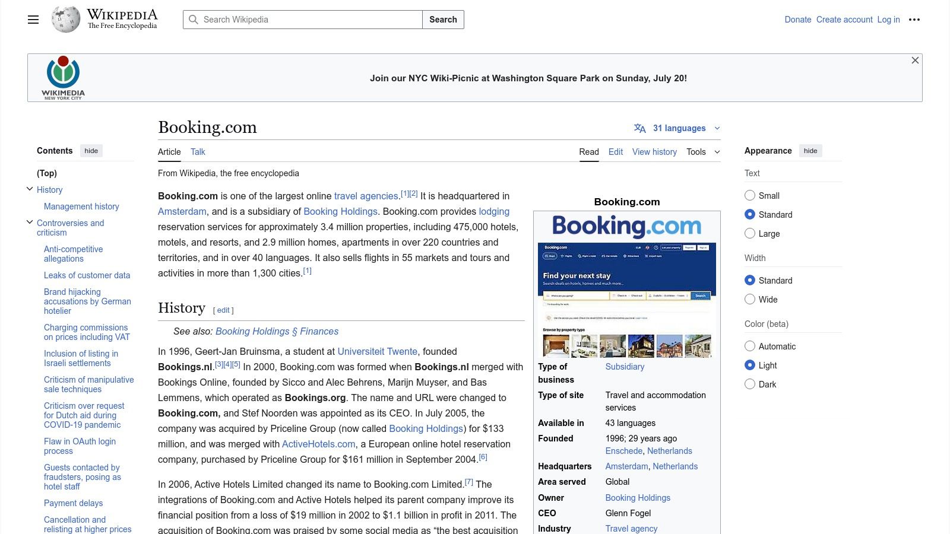Switch to the Article tab
The image size is (950, 534).
(169, 152)
